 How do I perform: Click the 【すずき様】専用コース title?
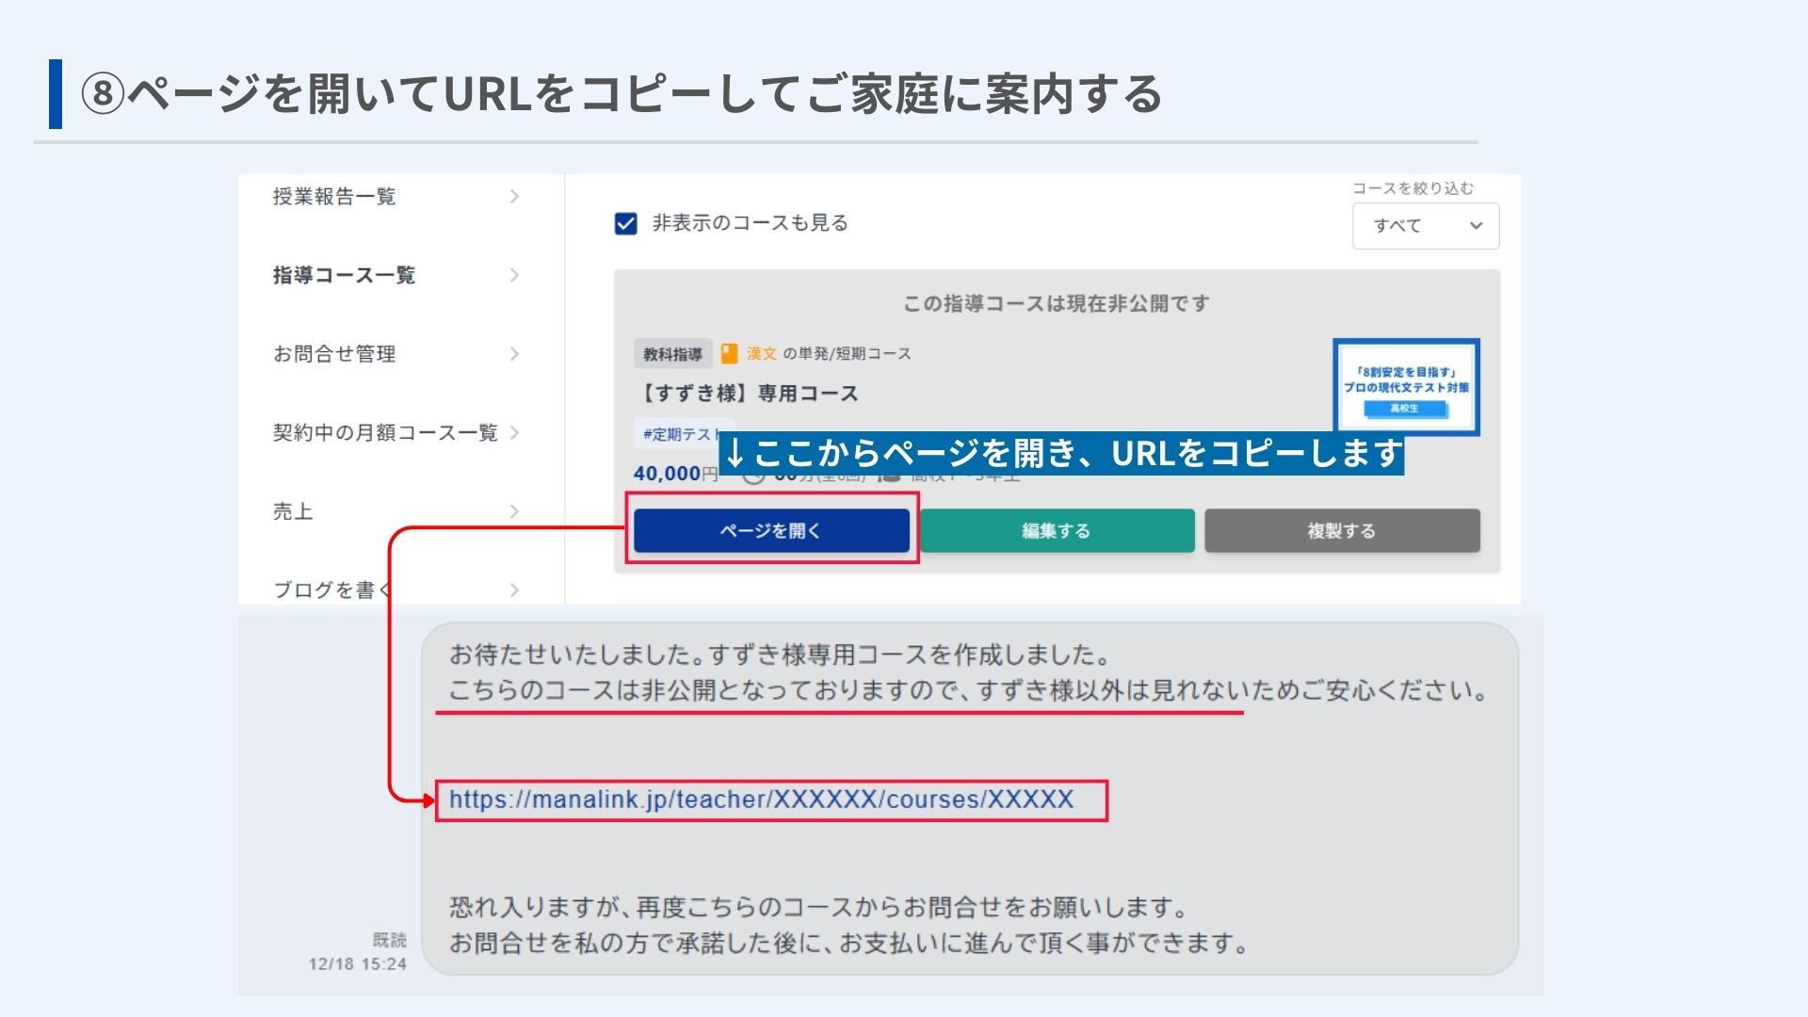748,394
